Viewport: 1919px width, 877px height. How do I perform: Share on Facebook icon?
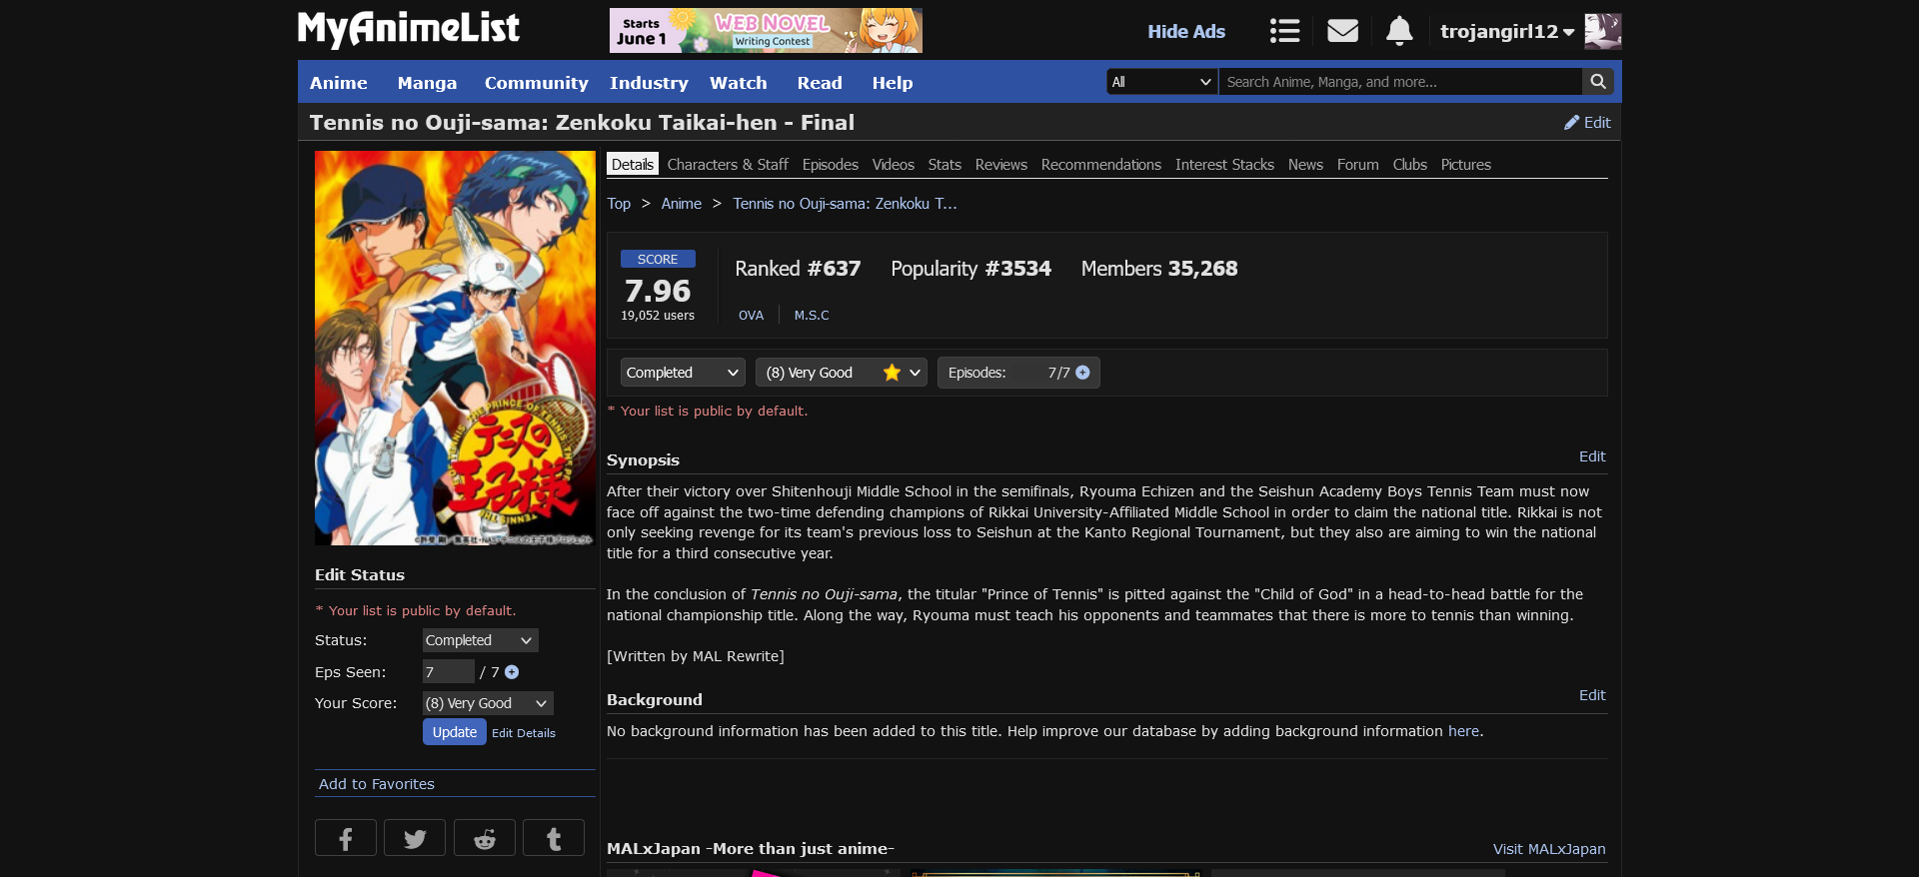(x=345, y=838)
